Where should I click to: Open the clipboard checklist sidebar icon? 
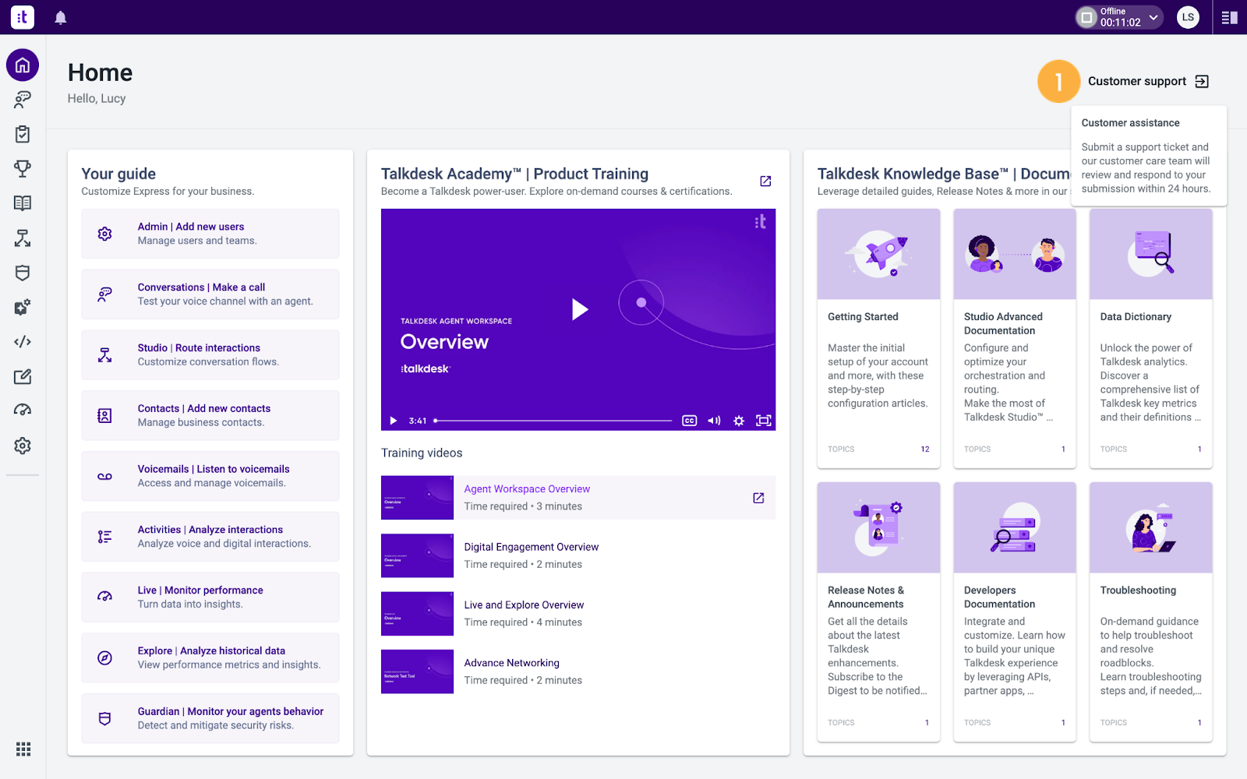pos(23,134)
